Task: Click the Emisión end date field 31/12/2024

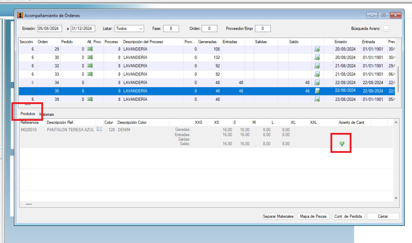Action: [83, 29]
